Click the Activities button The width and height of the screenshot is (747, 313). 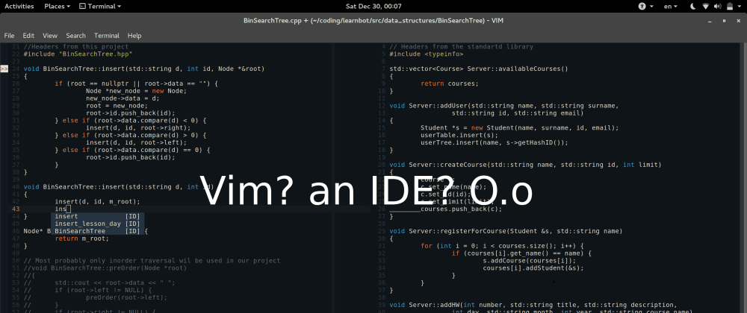pos(19,6)
